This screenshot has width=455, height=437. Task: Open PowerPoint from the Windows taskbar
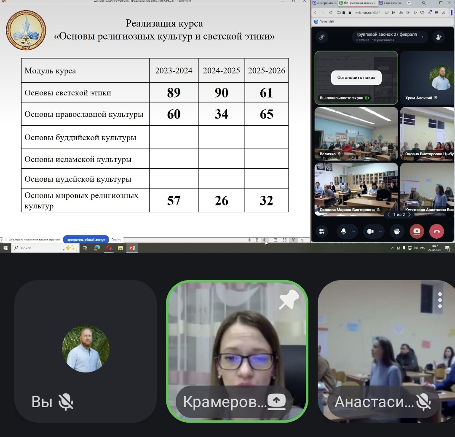[132, 248]
